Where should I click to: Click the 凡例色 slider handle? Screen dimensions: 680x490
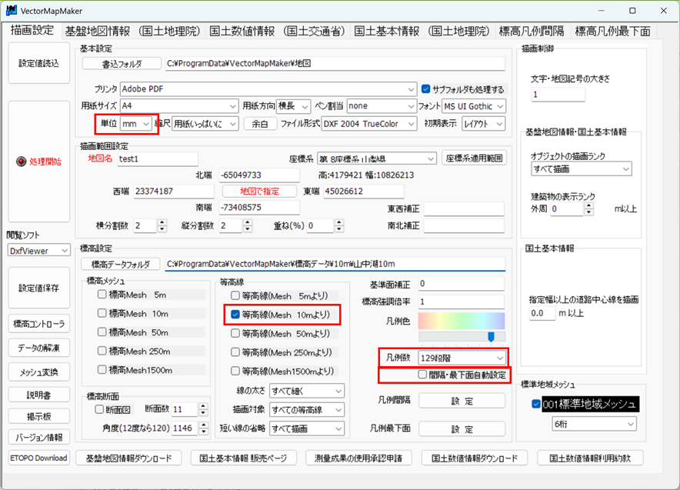pos(491,336)
